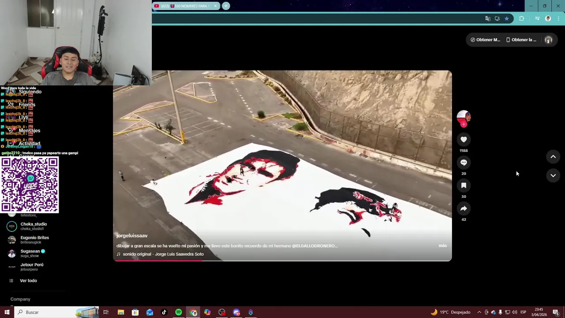Open File Explorer from taskbar
The height and width of the screenshot is (318, 565).
(x=121, y=312)
